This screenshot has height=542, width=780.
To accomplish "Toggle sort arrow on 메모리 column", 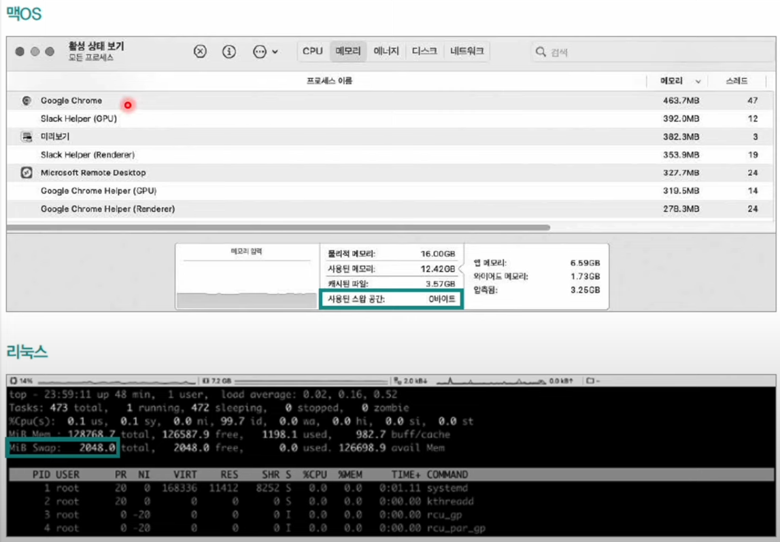I will click(698, 81).
